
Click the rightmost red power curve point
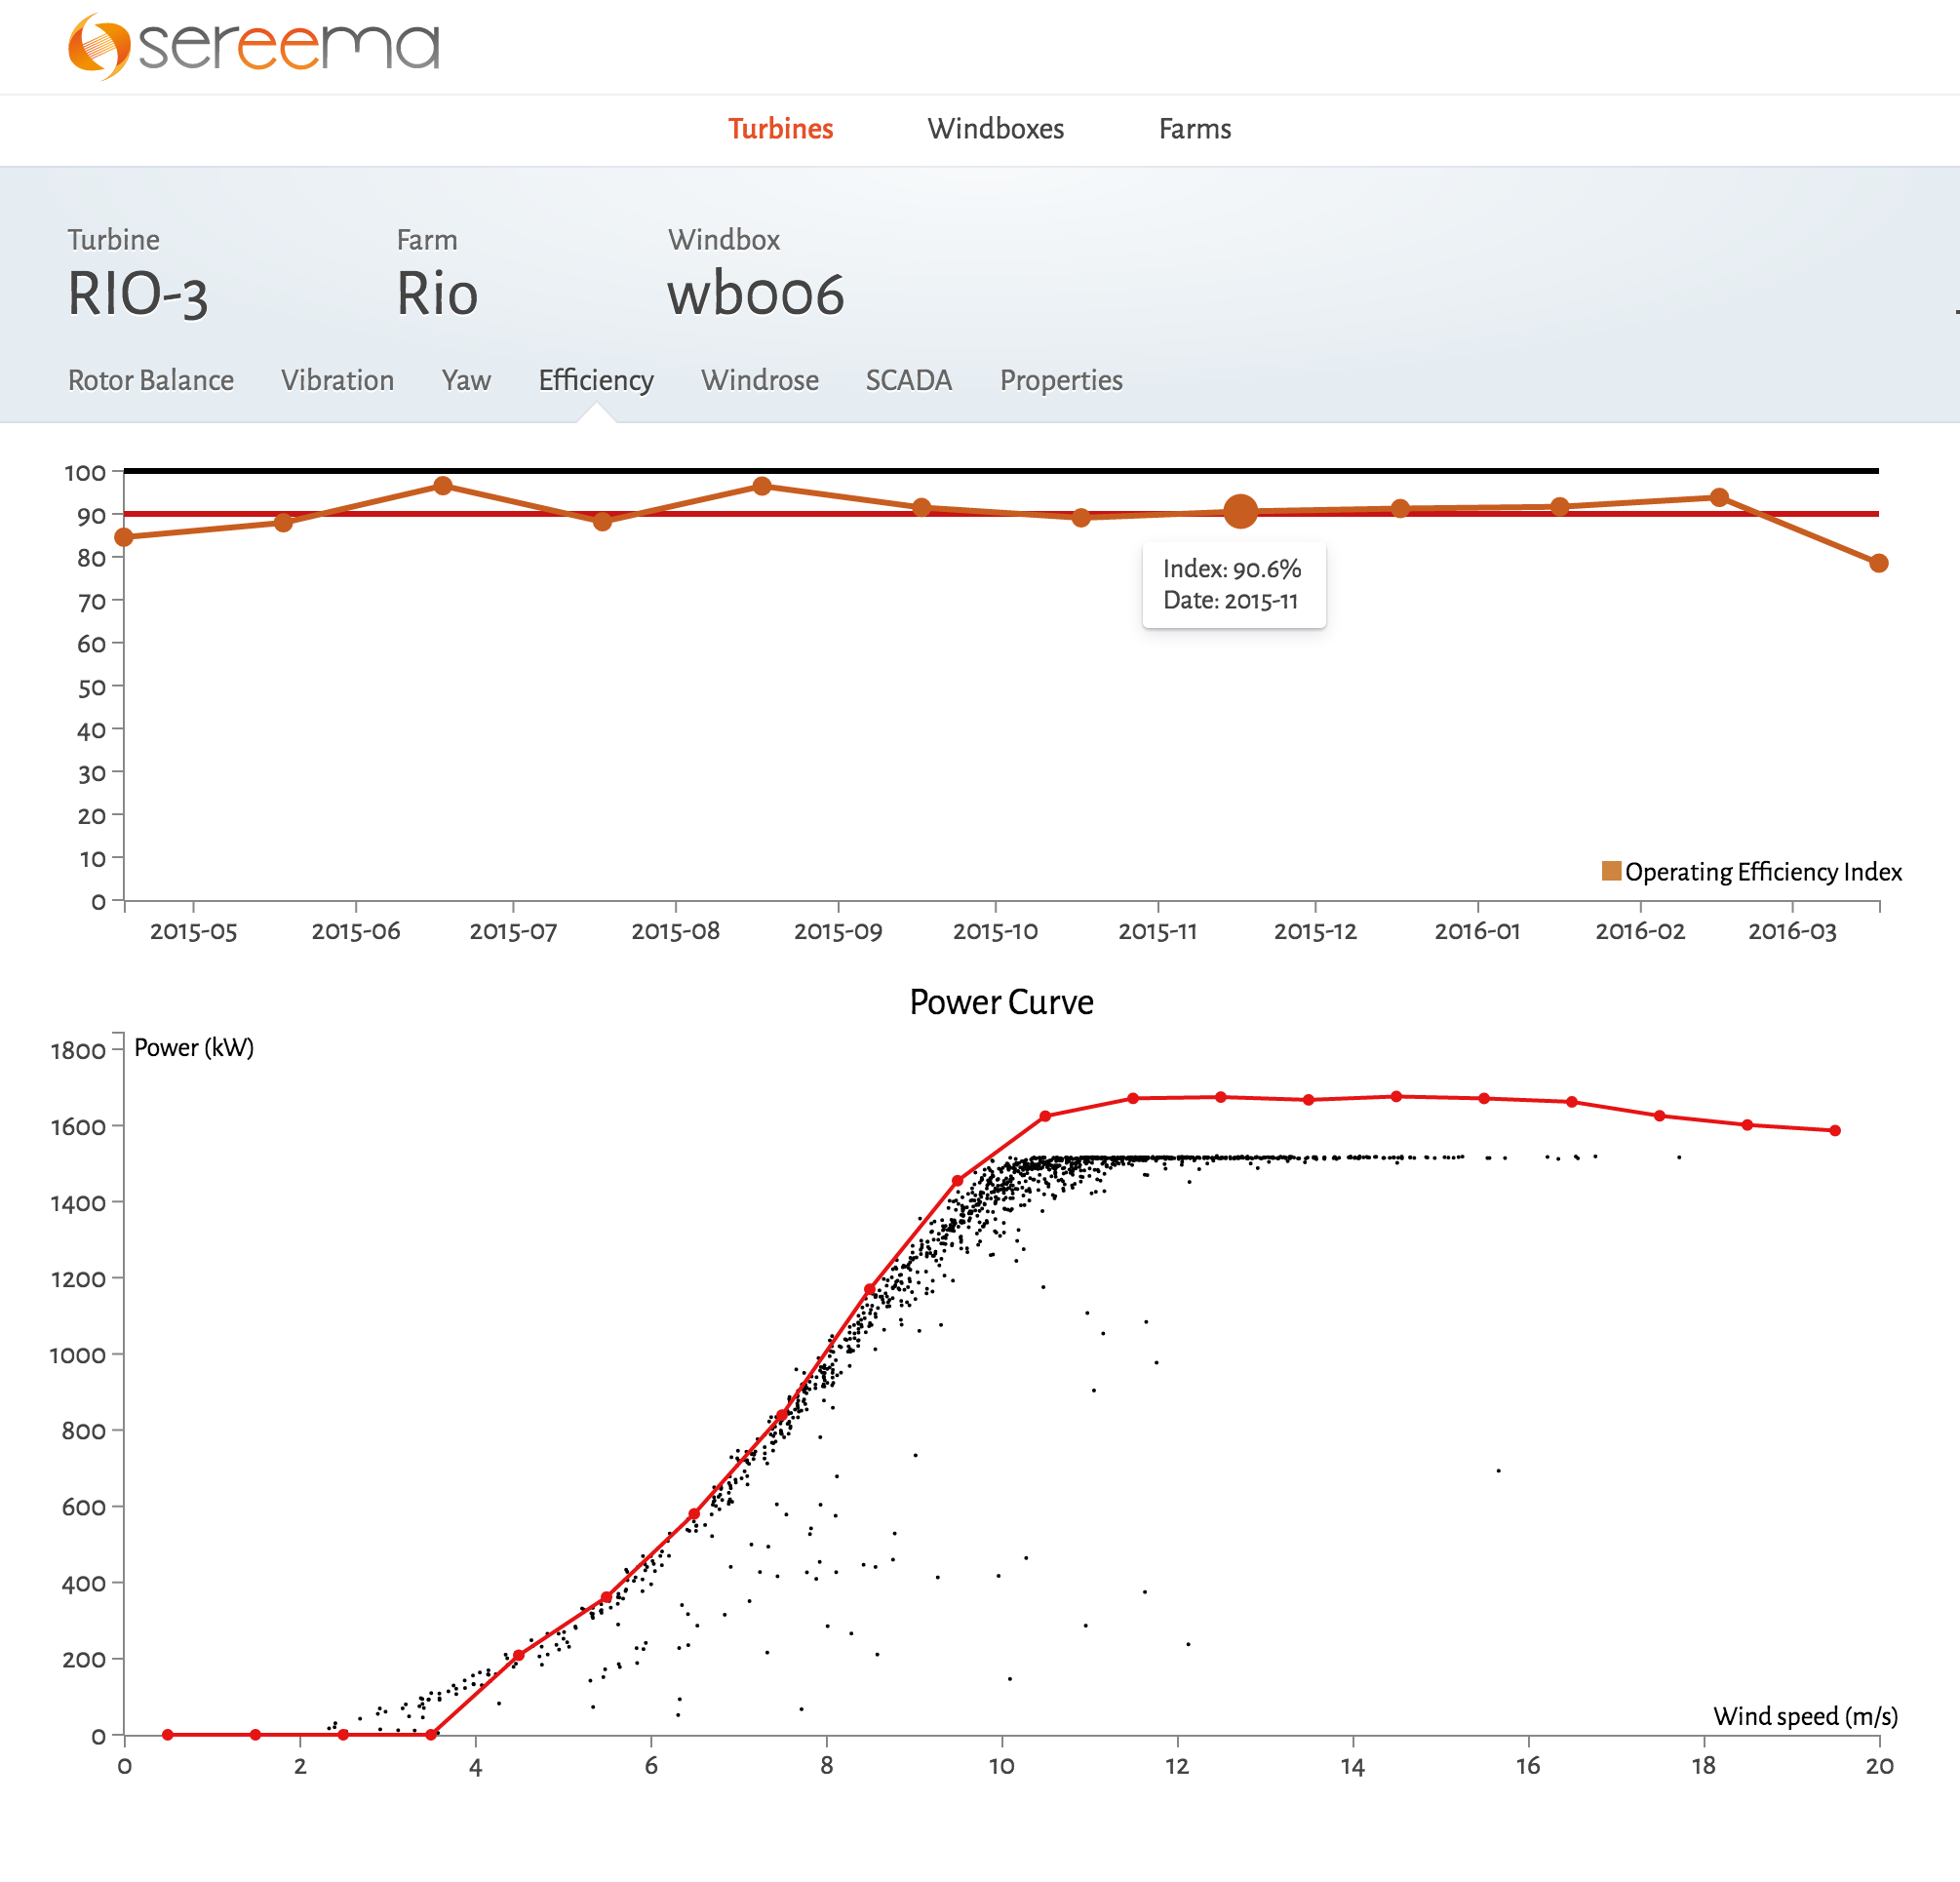1835,1130
